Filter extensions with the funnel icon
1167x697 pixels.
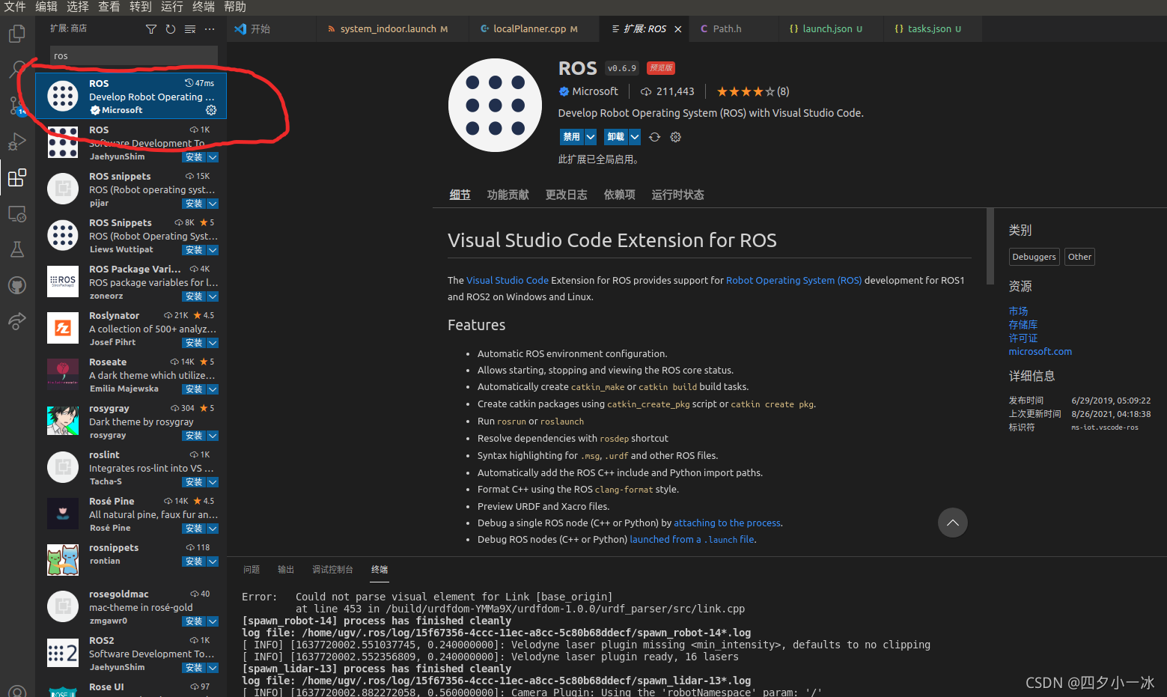coord(151,29)
